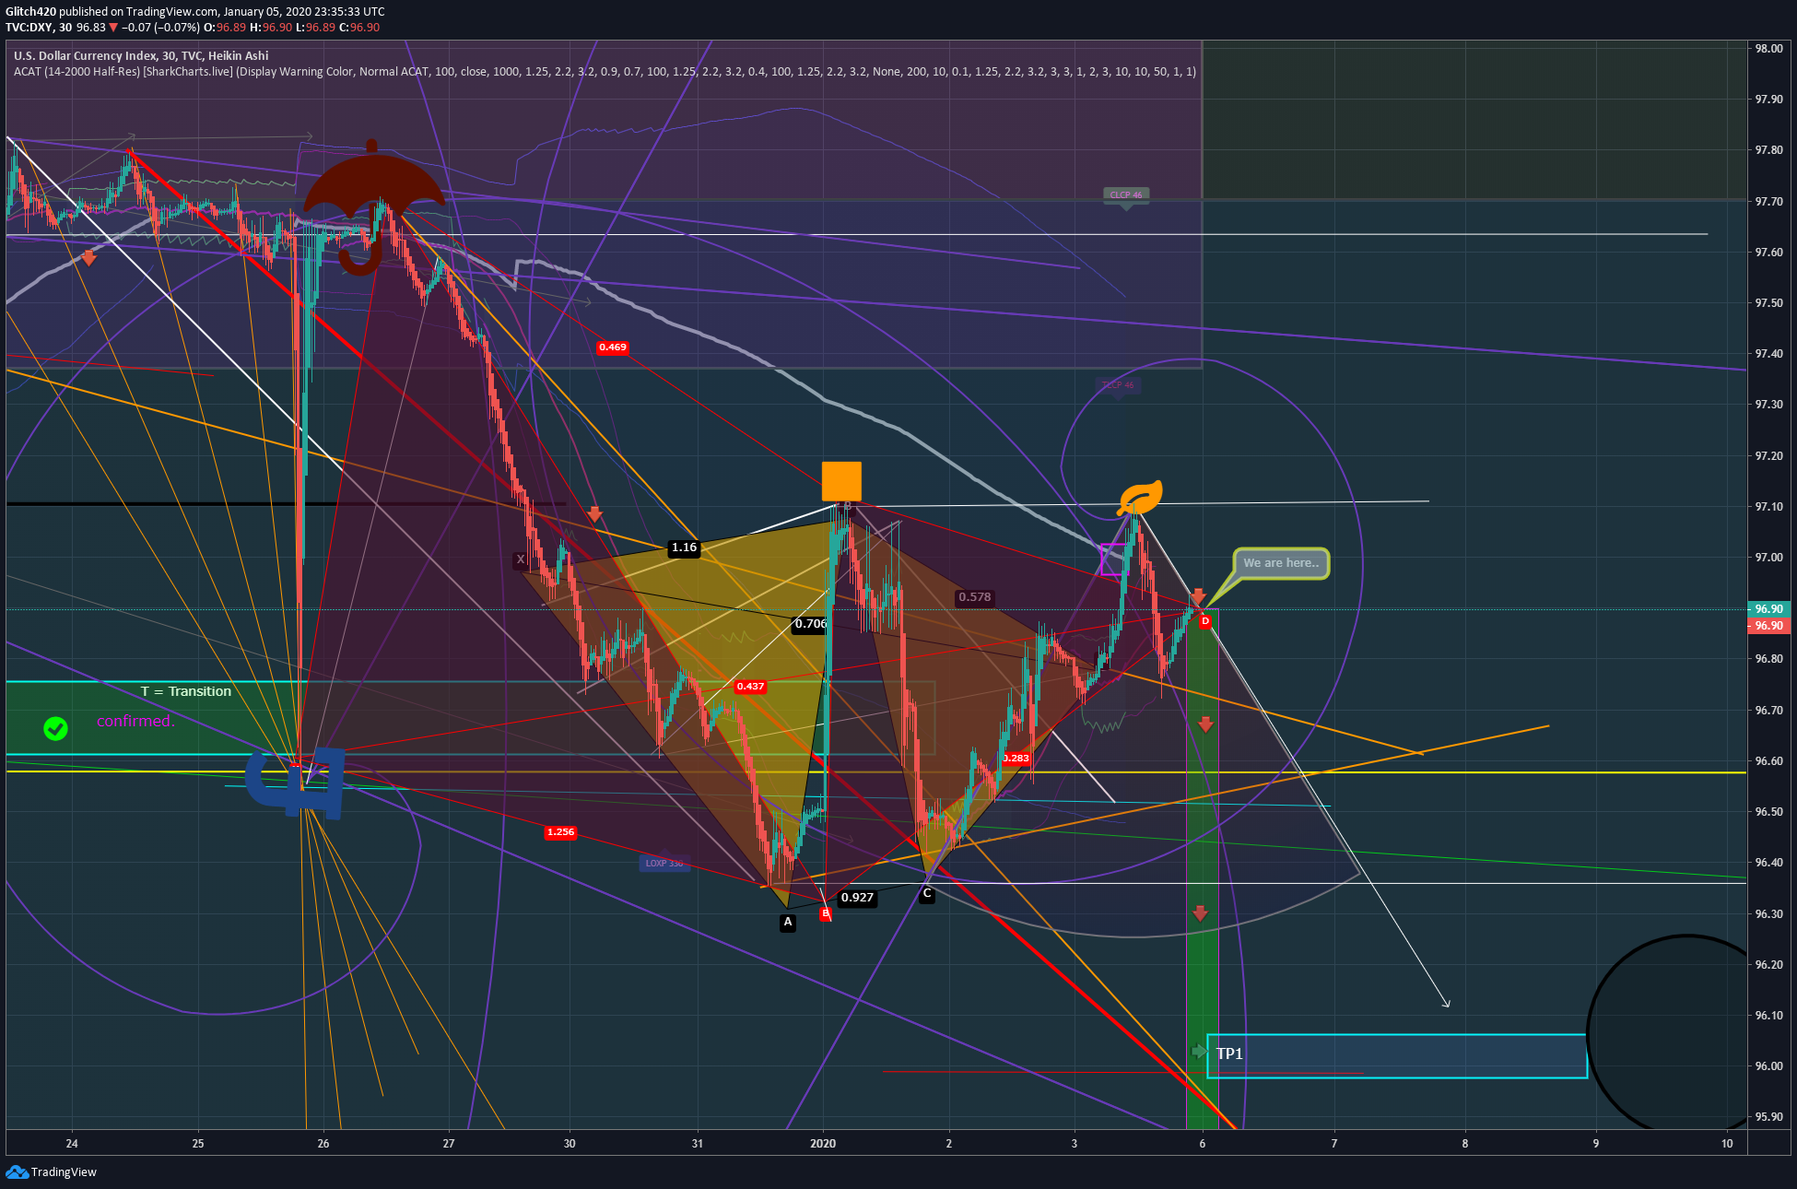The image size is (1797, 1189).
Task: Click 98.00 on the price axis
Action: (1768, 49)
